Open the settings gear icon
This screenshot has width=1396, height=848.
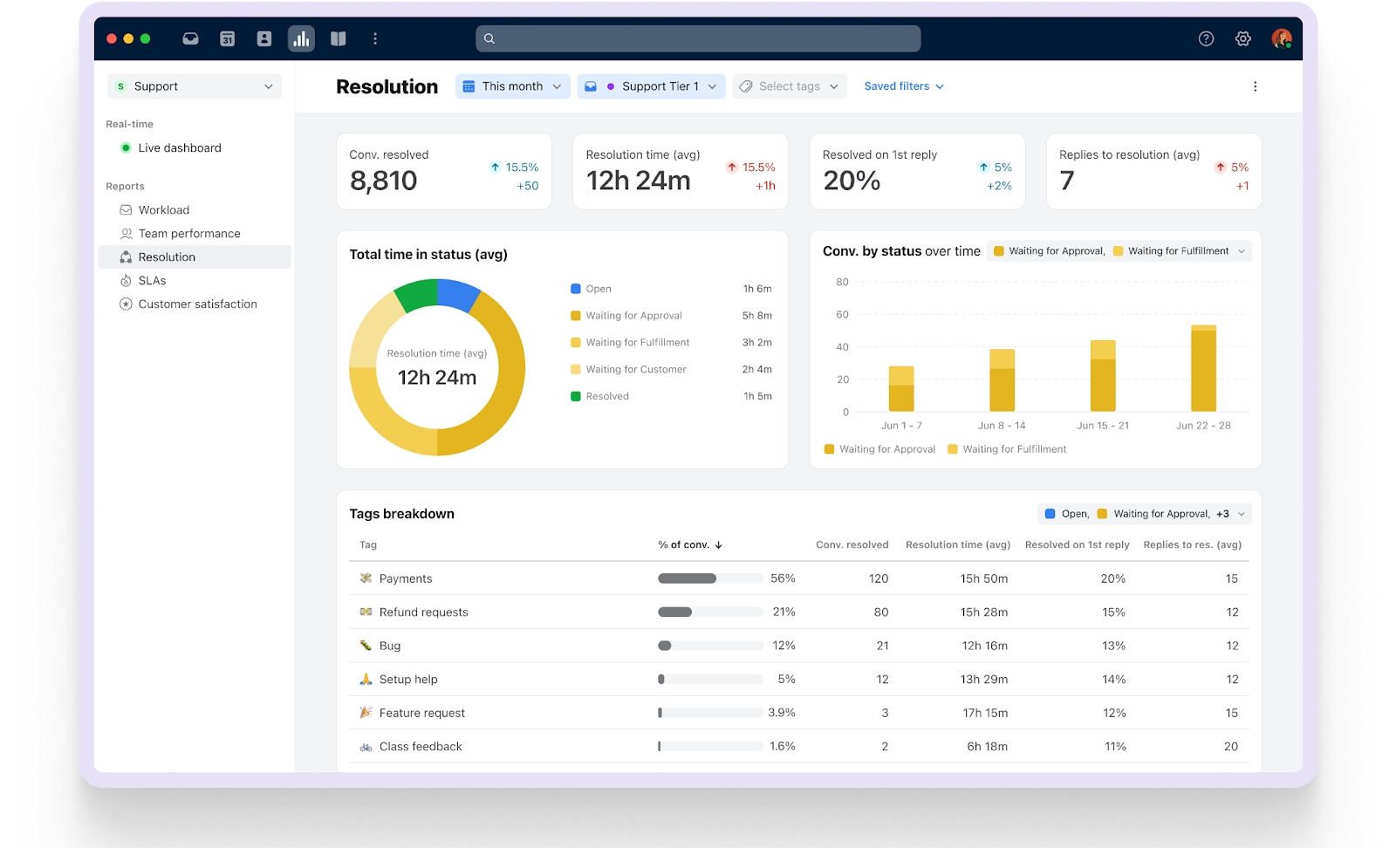click(1243, 38)
